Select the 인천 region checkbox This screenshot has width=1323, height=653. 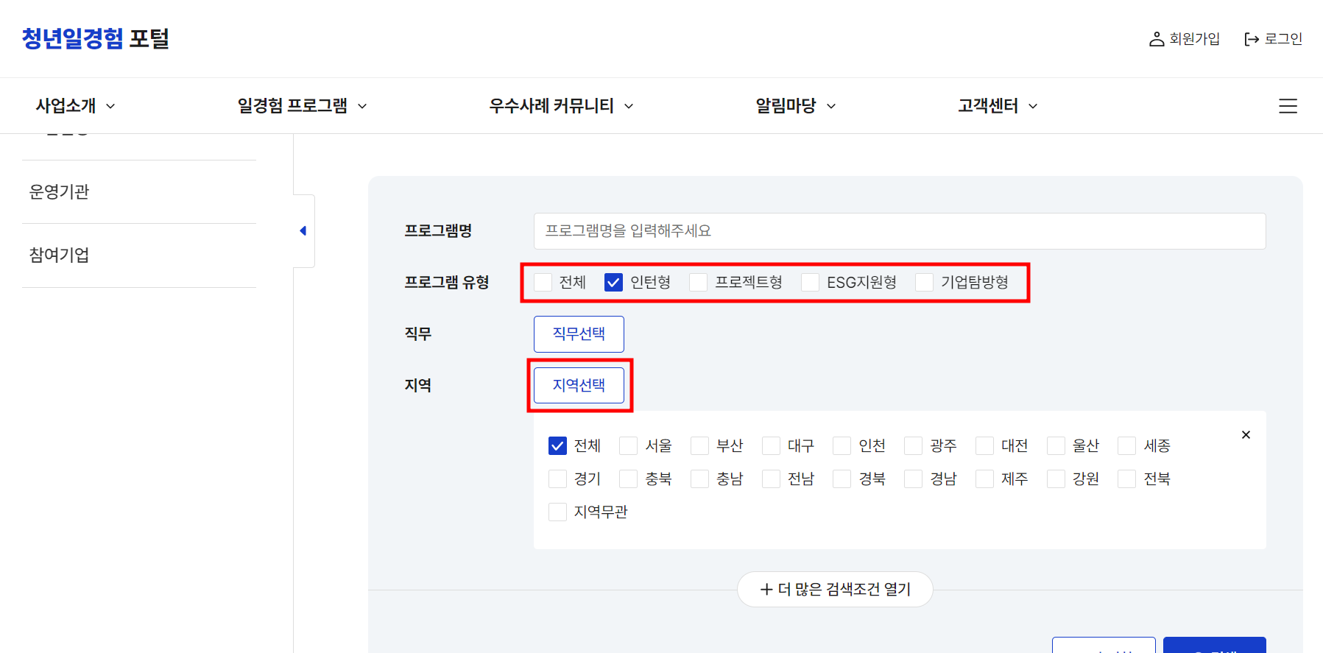click(x=842, y=446)
